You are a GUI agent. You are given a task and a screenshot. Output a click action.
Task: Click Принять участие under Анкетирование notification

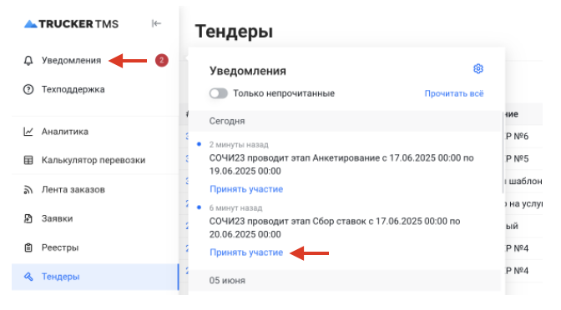[x=246, y=189]
